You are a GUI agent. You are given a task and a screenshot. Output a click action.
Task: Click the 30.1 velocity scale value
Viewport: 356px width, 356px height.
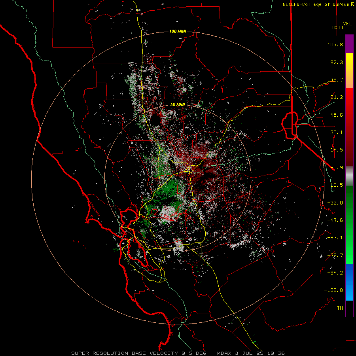(x=337, y=133)
